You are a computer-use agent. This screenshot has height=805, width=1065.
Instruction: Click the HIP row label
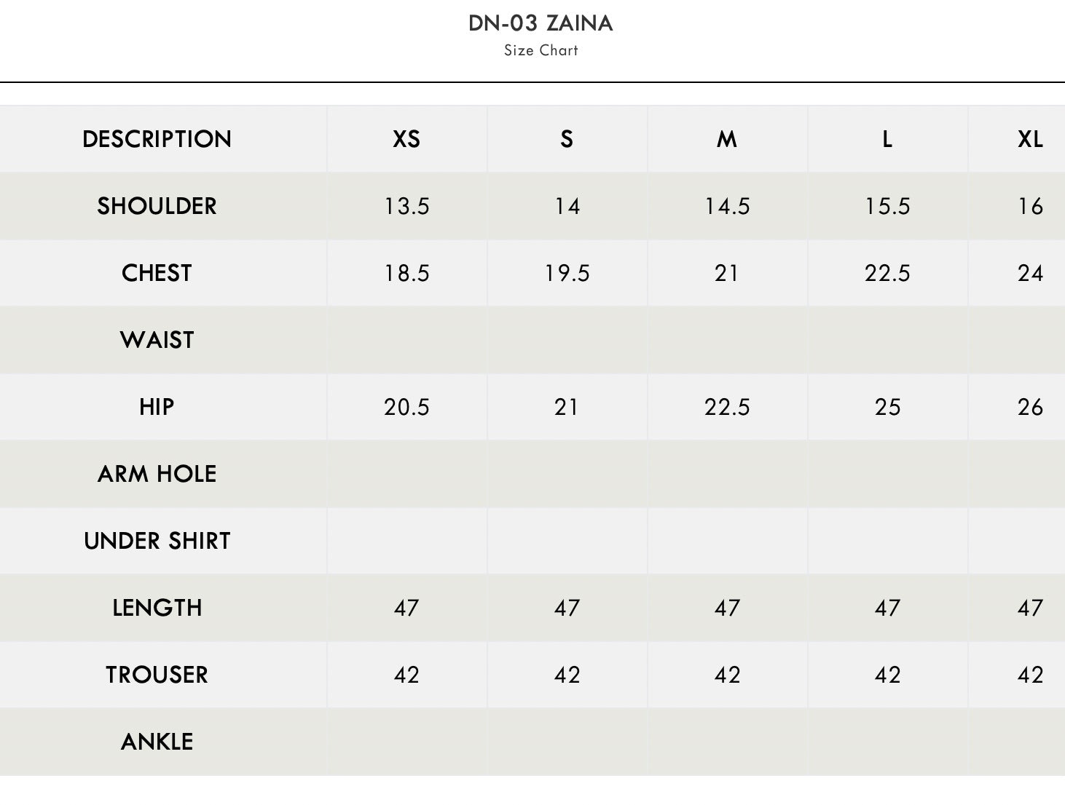157,407
